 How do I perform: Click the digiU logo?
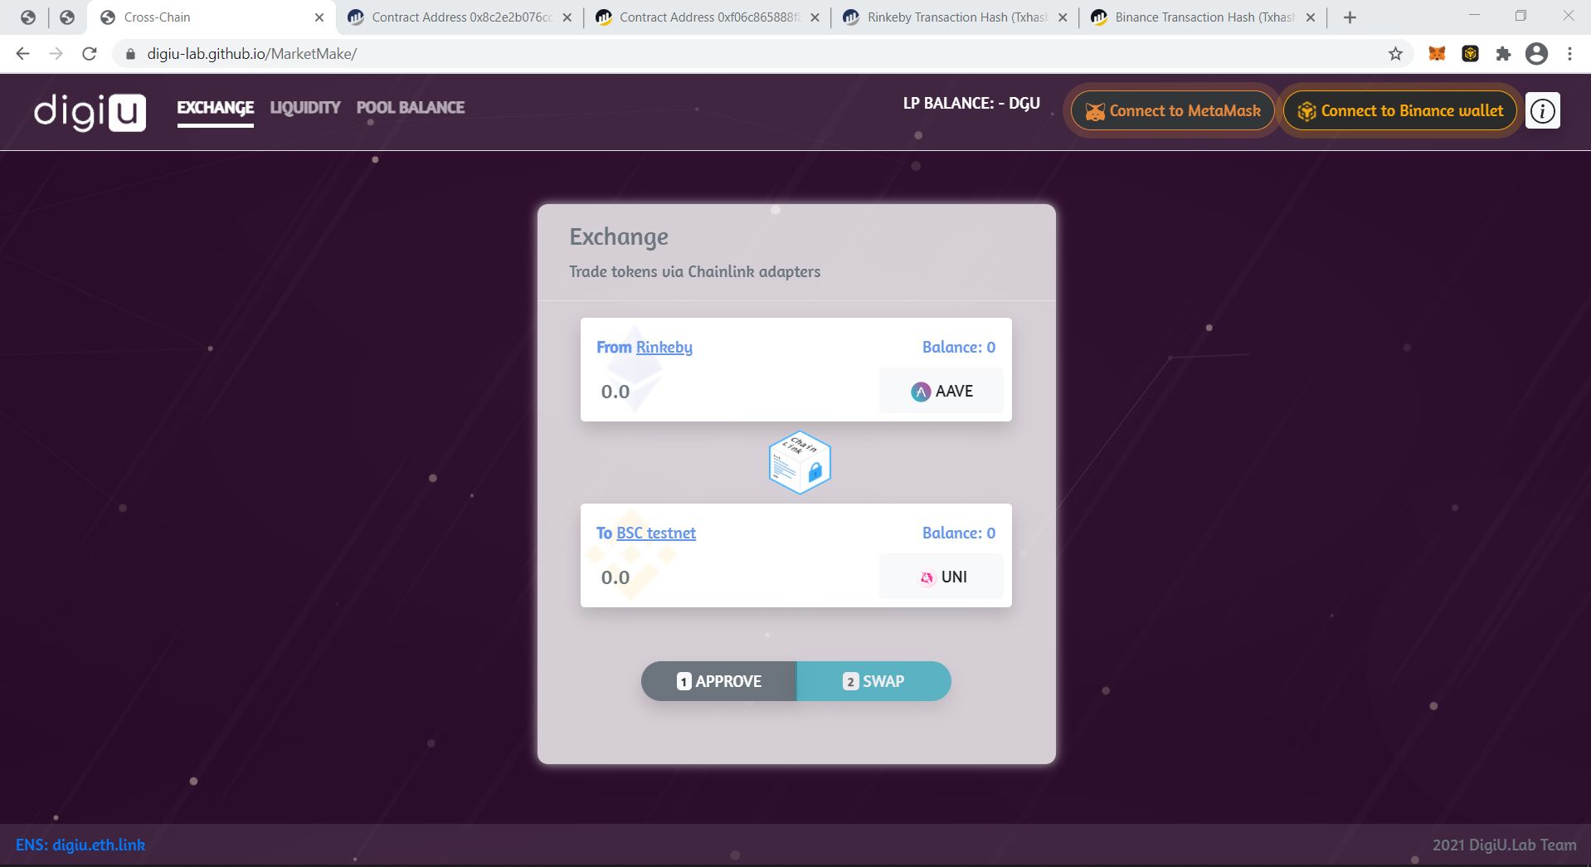tap(90, 111)
